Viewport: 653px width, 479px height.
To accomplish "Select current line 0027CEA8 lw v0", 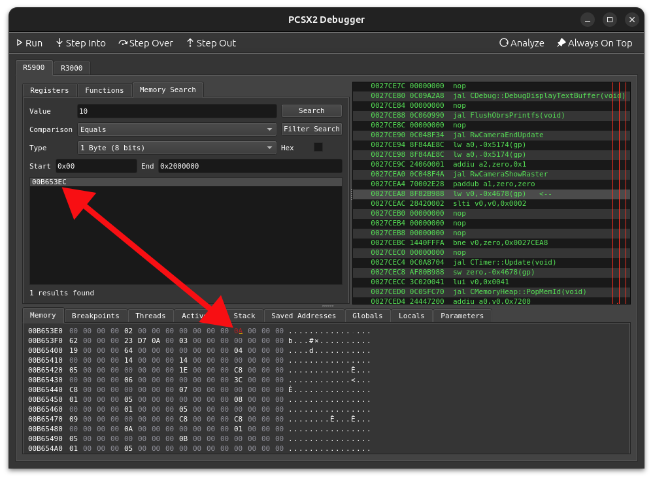I will pos(492,193).
